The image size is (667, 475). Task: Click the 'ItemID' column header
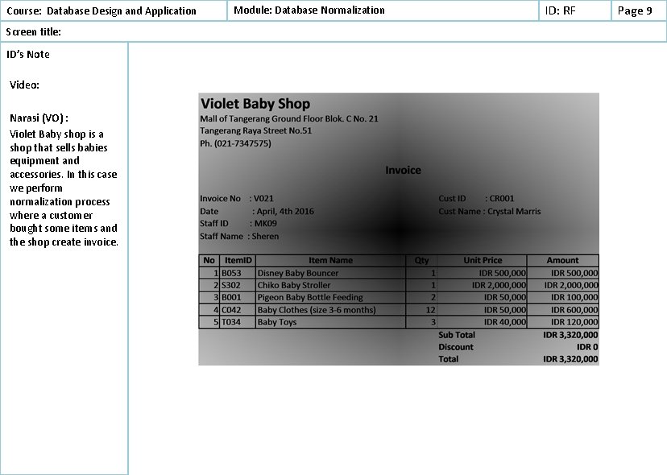238,260
